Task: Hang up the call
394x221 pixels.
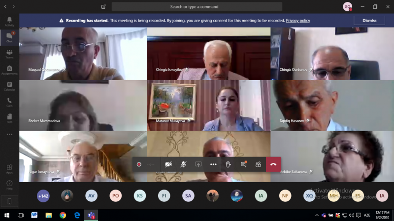Action: pyautogui.click(x=273, y=165)
